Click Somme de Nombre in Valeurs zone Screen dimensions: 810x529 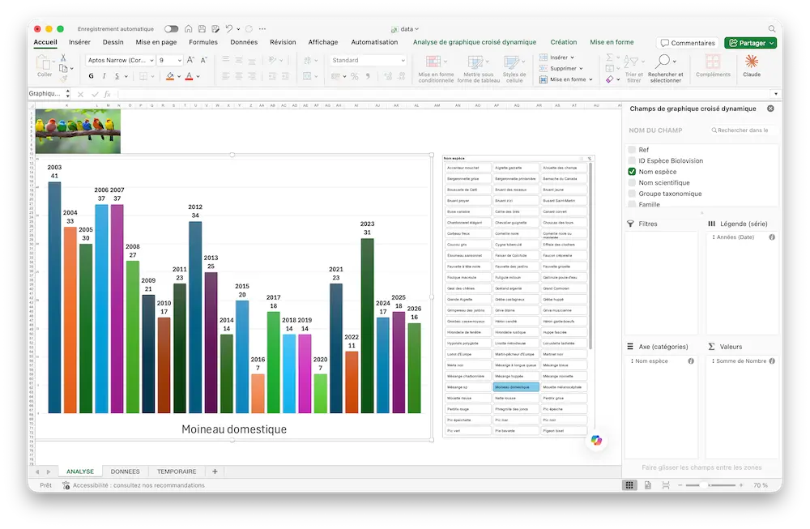[x=741, y=361]
